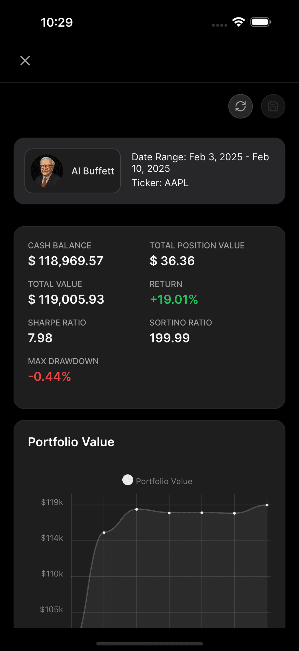The height and width of the screenshot is (651, 299).
Task: Toggle the Portfolio Value legend dot
Action: 128,480
